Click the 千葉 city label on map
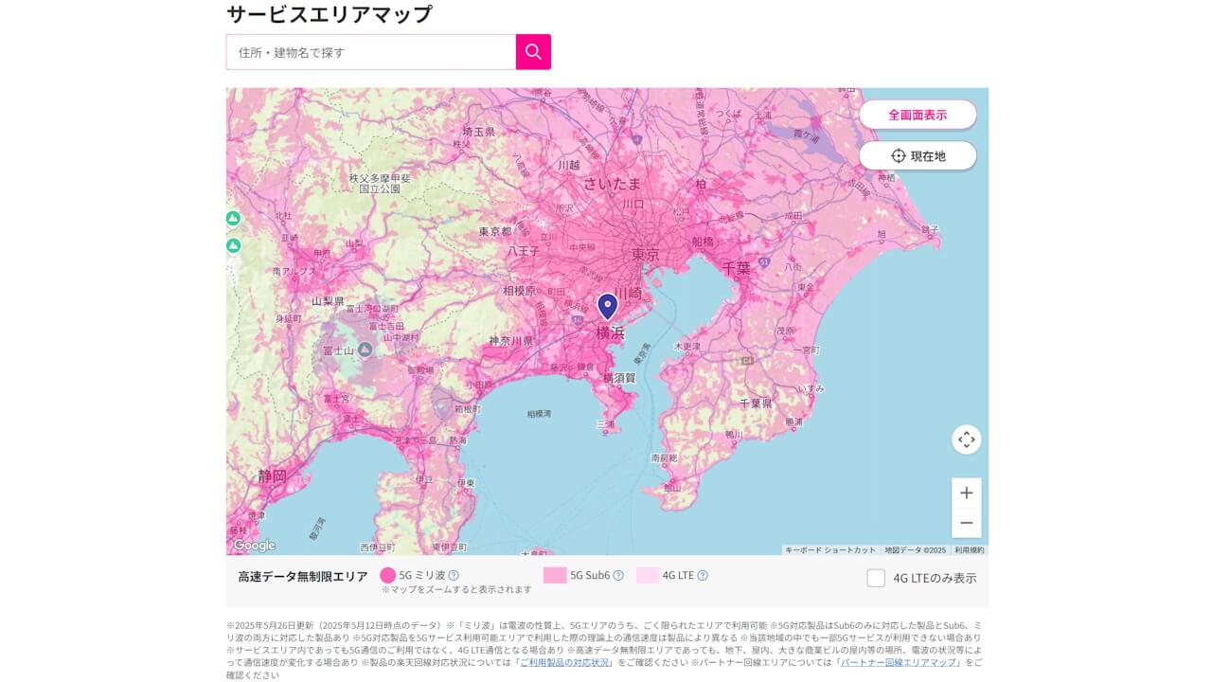The height and width of the screenshot is (682, 1212). (x=737, y=268)
